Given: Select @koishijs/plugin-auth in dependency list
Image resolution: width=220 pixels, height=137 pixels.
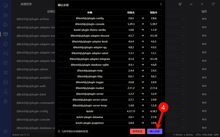Looking at the screenshot, I should 31,86.
